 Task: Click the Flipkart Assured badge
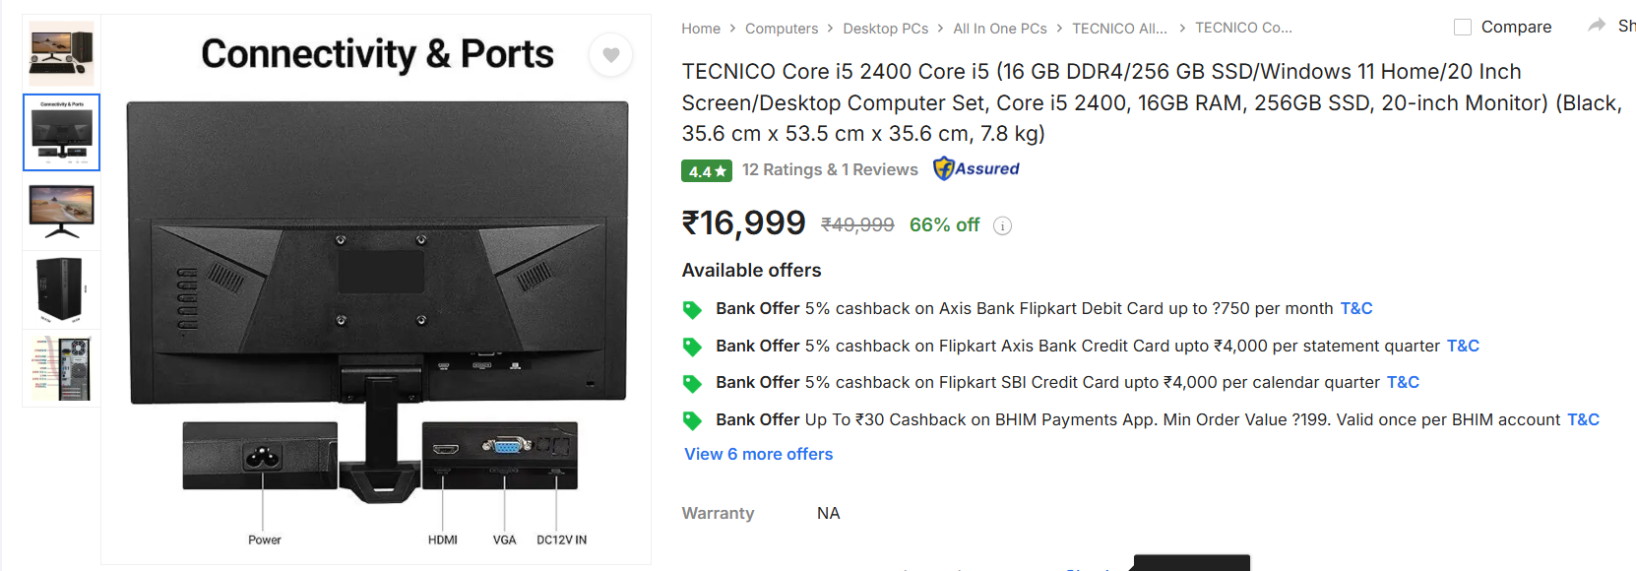[976, 169]
